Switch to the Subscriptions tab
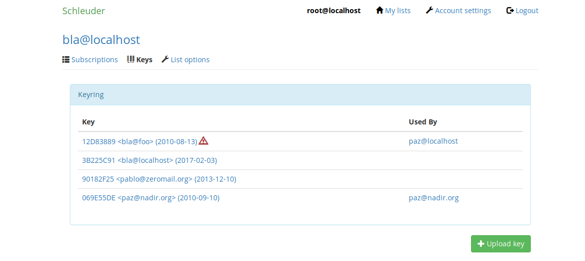This screenshot has height=261, width=585. tap(94, 60)
